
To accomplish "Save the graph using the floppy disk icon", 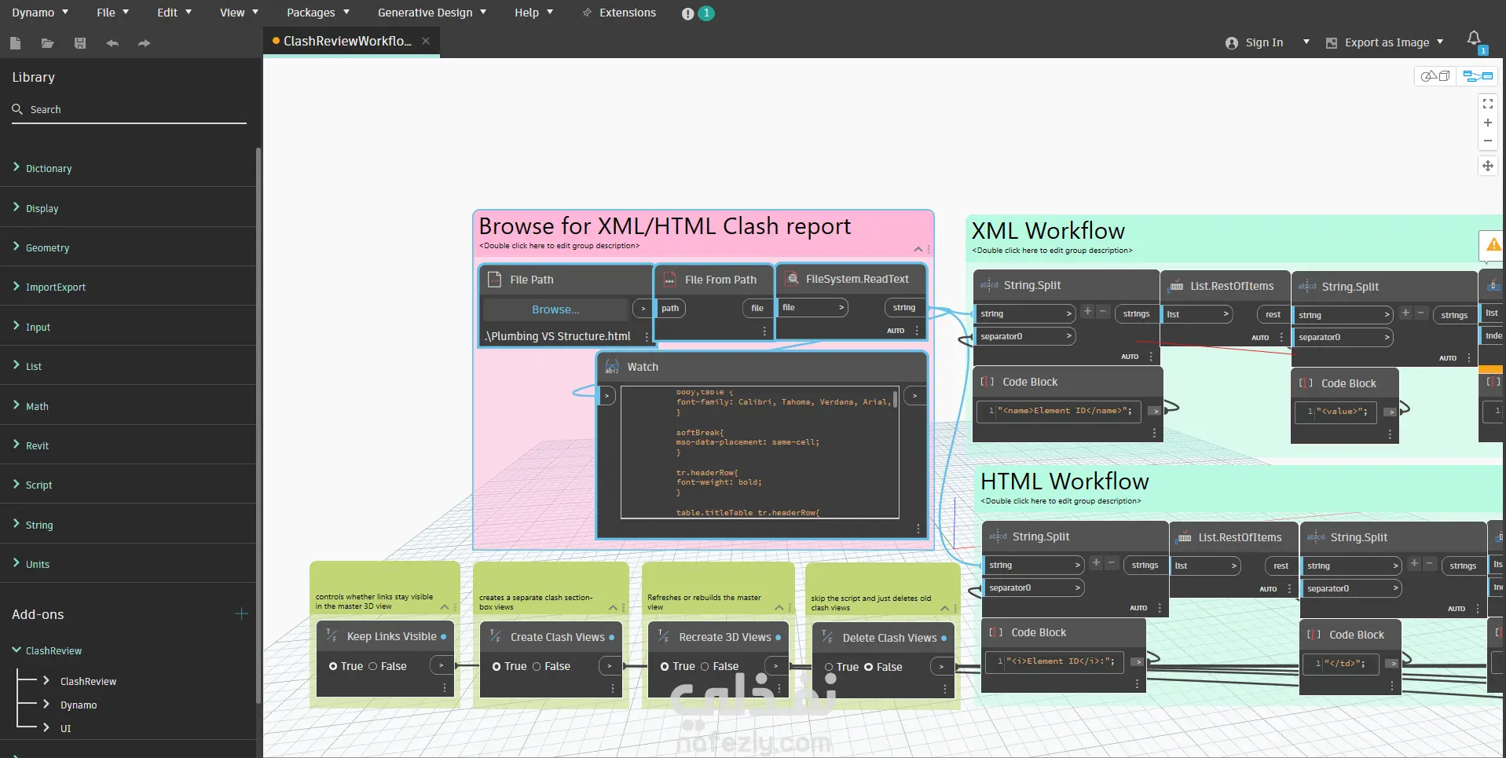I will (80, 43).
